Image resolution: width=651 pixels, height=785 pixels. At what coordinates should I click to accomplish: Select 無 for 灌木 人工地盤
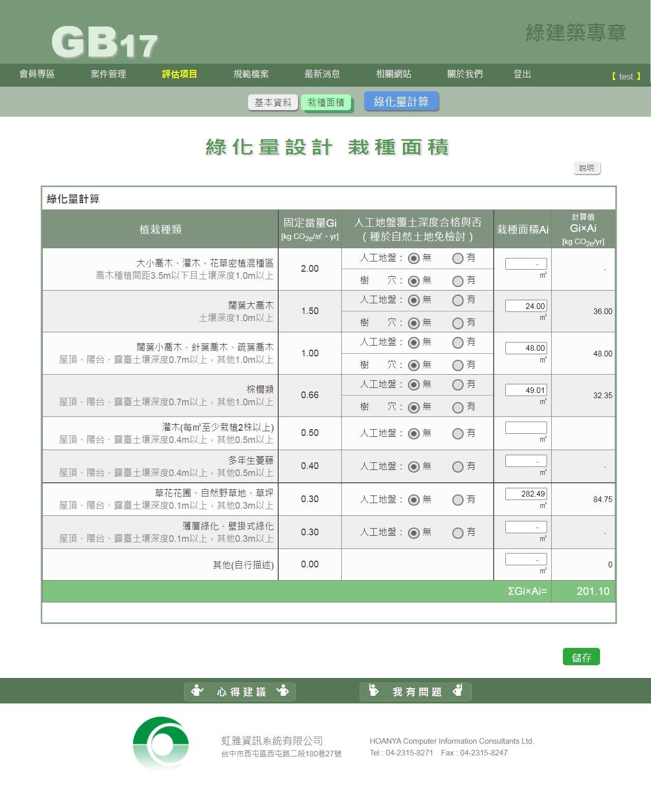(x=414, y=434)
